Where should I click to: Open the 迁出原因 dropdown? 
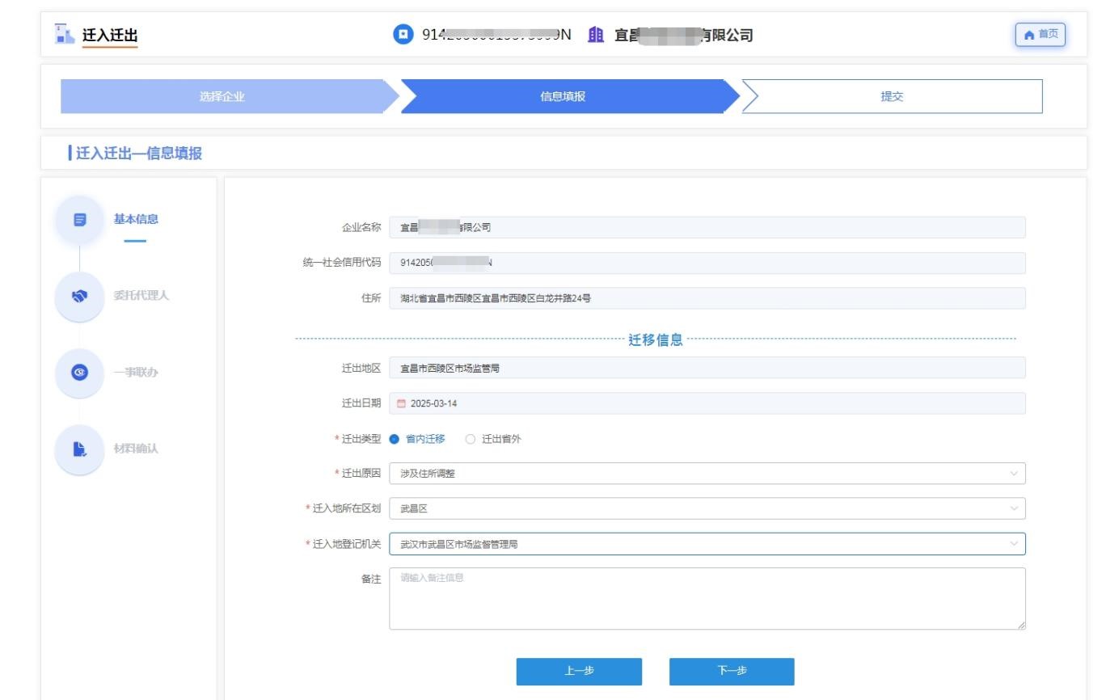coord(707,474)
